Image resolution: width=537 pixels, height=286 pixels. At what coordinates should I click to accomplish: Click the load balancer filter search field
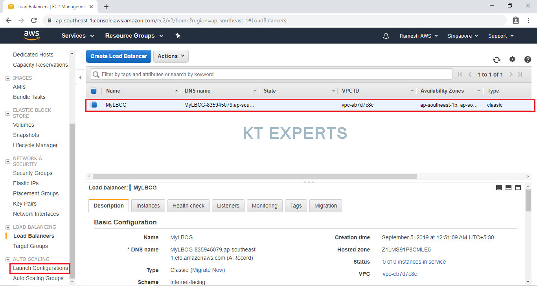tap(271, 74)
